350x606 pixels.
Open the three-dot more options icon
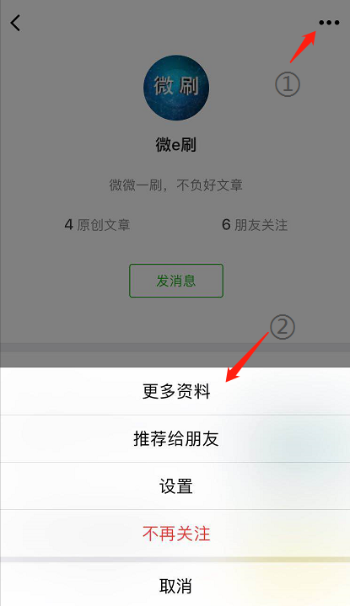click(329, 23)
